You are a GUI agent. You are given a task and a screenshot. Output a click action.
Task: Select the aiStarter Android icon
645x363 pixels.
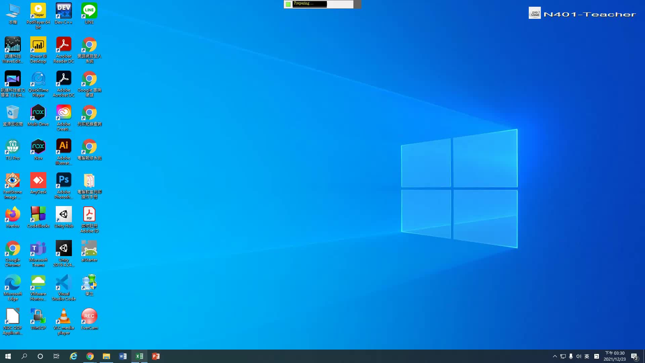(89, 251)
